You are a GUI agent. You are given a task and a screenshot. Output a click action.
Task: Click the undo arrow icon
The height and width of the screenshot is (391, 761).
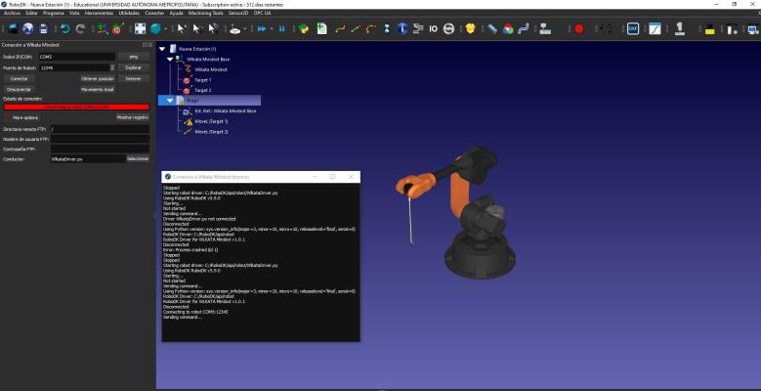63,28
